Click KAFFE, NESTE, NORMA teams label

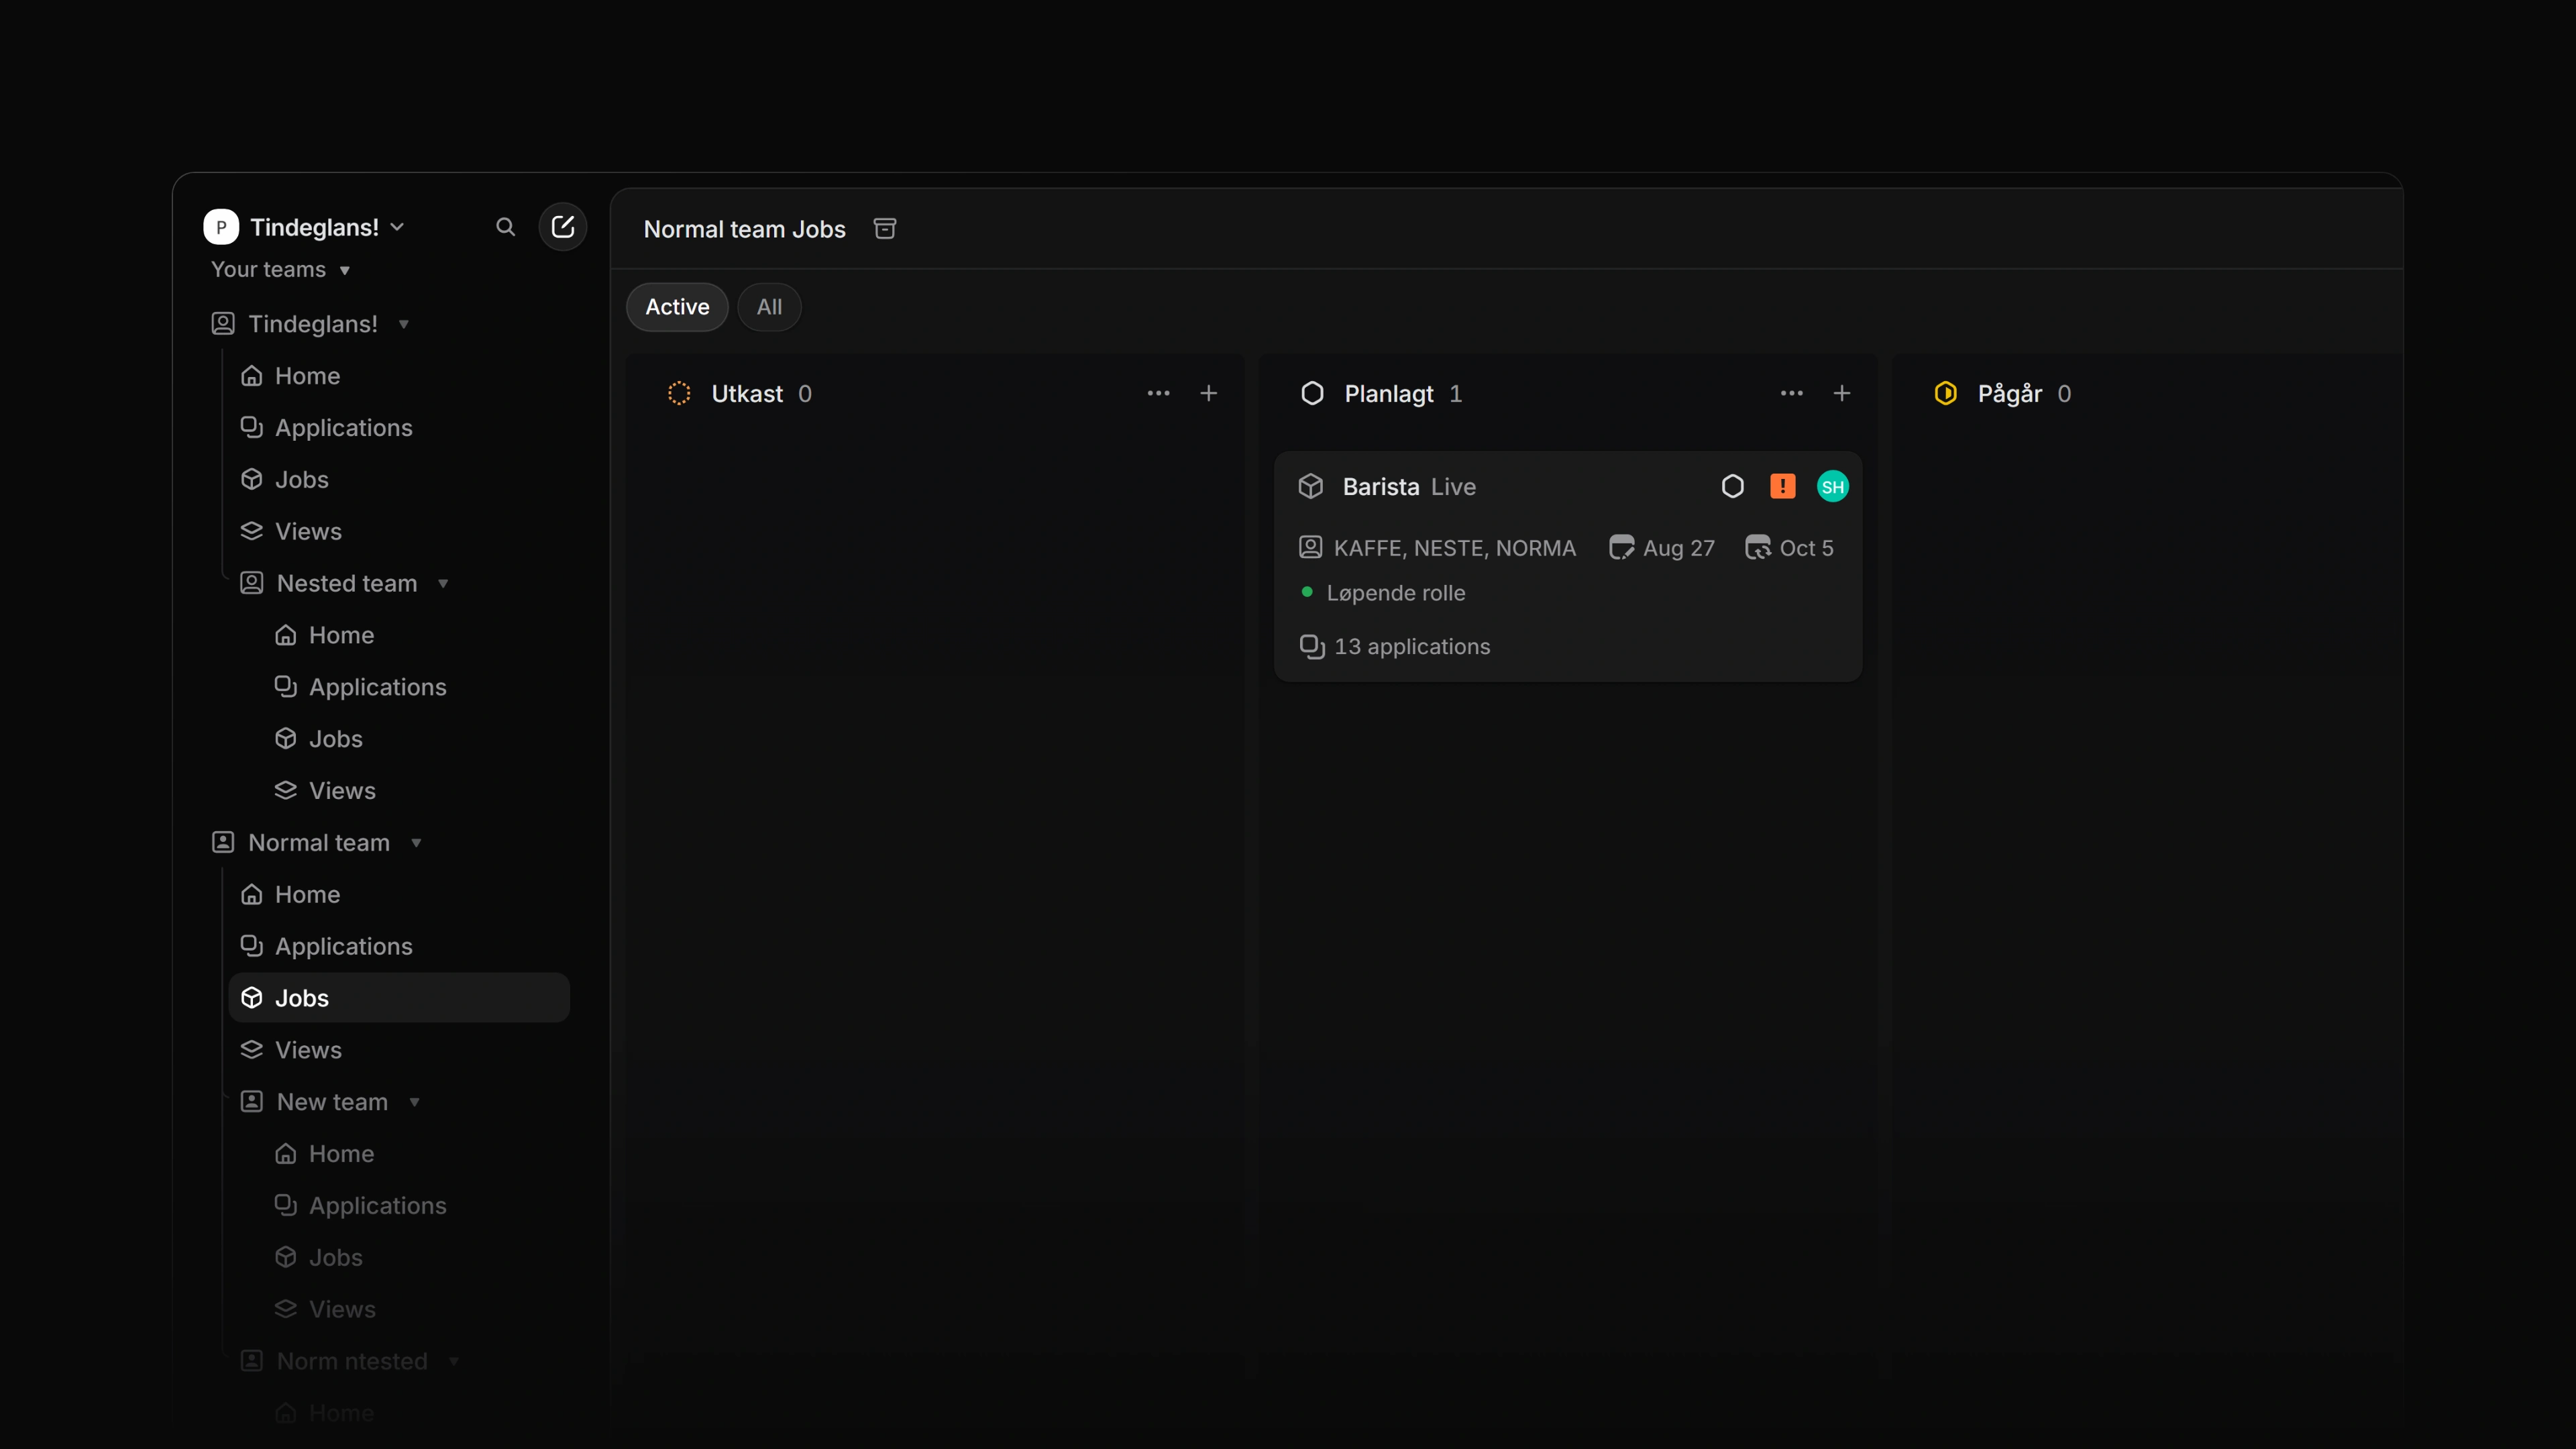click(x=1438, y=548)
